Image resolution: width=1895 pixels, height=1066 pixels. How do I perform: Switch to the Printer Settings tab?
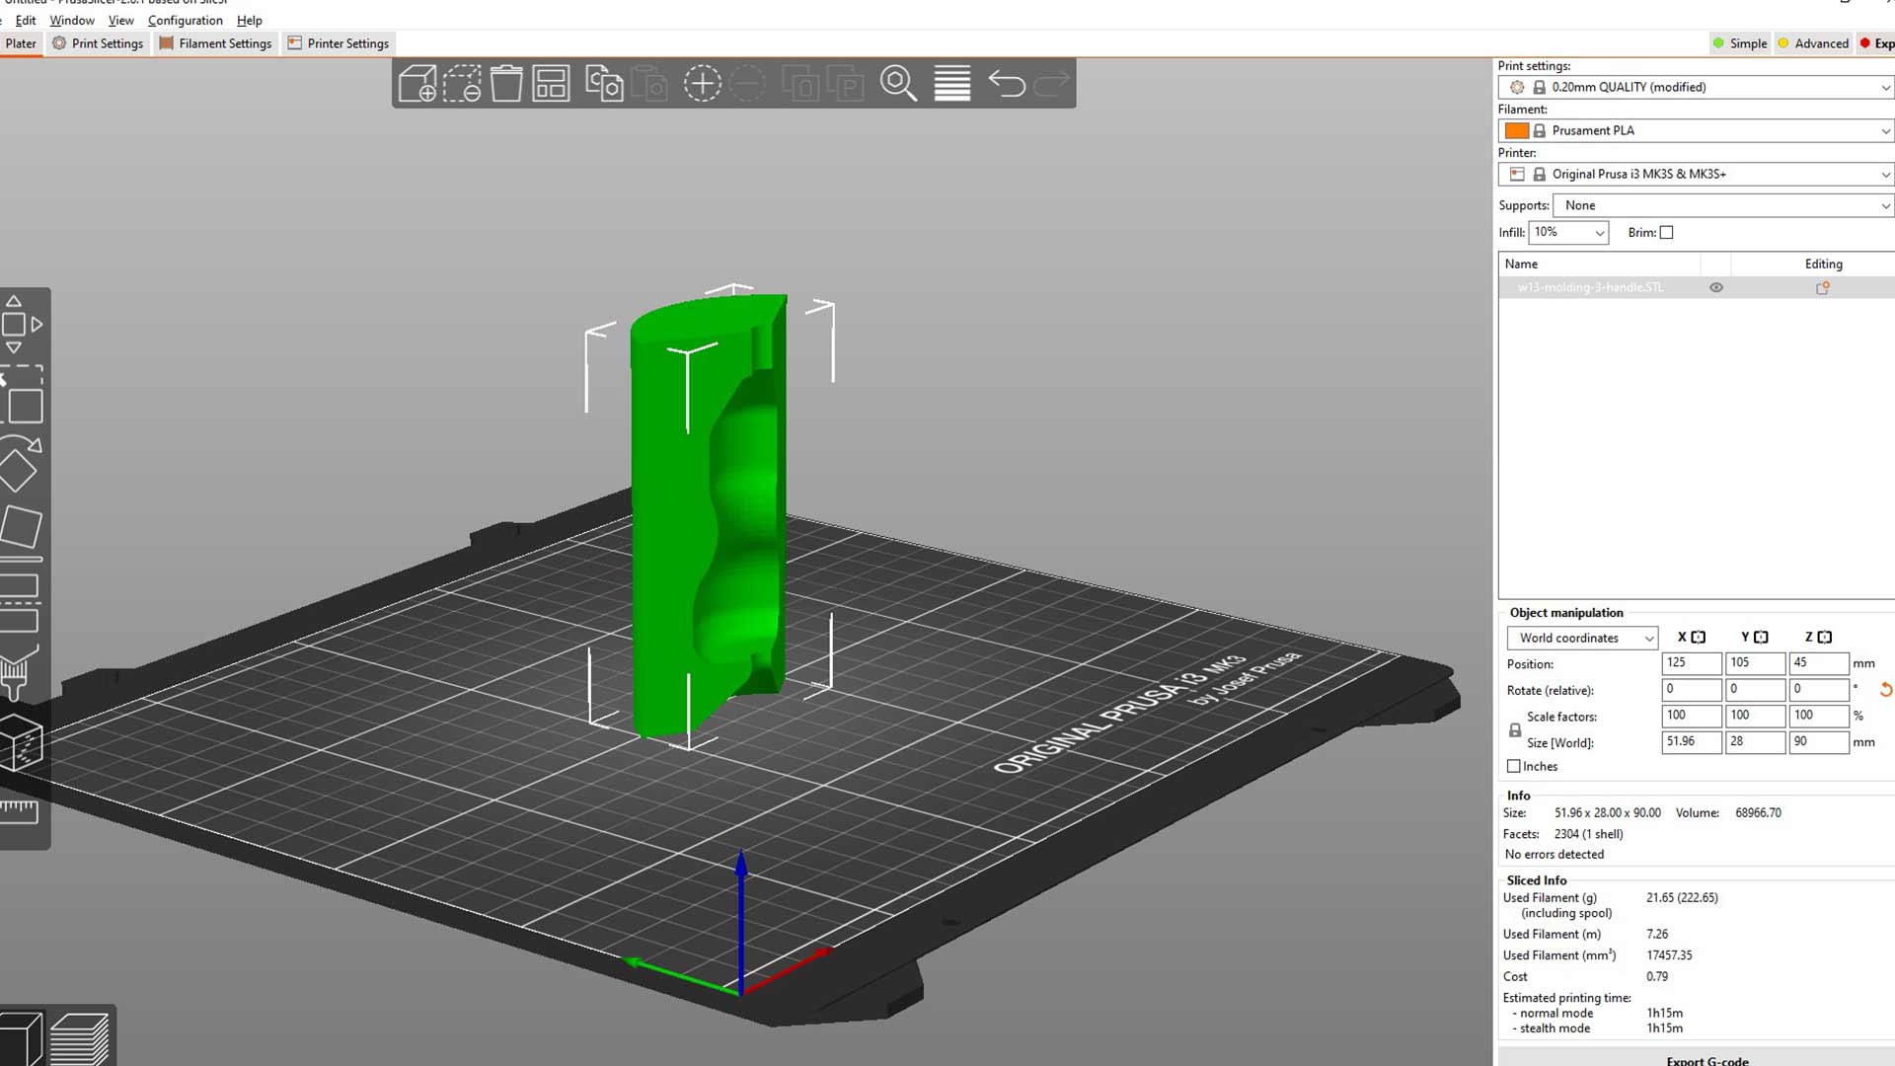click(x=339, y=43)
